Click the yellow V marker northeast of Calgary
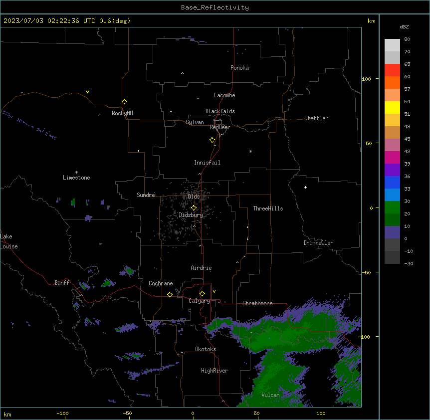 click(x=214, y=291)
